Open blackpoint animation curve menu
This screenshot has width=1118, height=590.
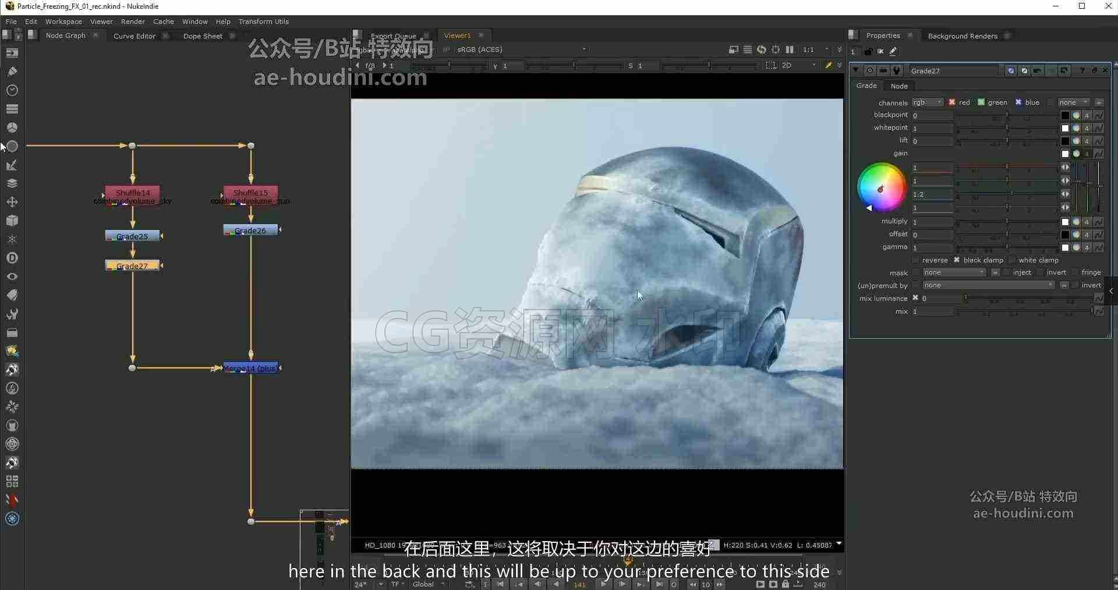pos(1099,115)
